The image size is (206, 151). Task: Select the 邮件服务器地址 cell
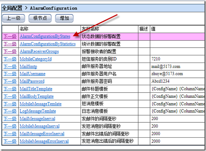[109, 66]
